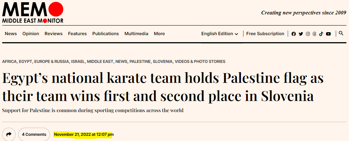Image resolution: width=349 pixels, height=141 pixels.
Task: Click the Free Subscription link
Action: point(265,34)
